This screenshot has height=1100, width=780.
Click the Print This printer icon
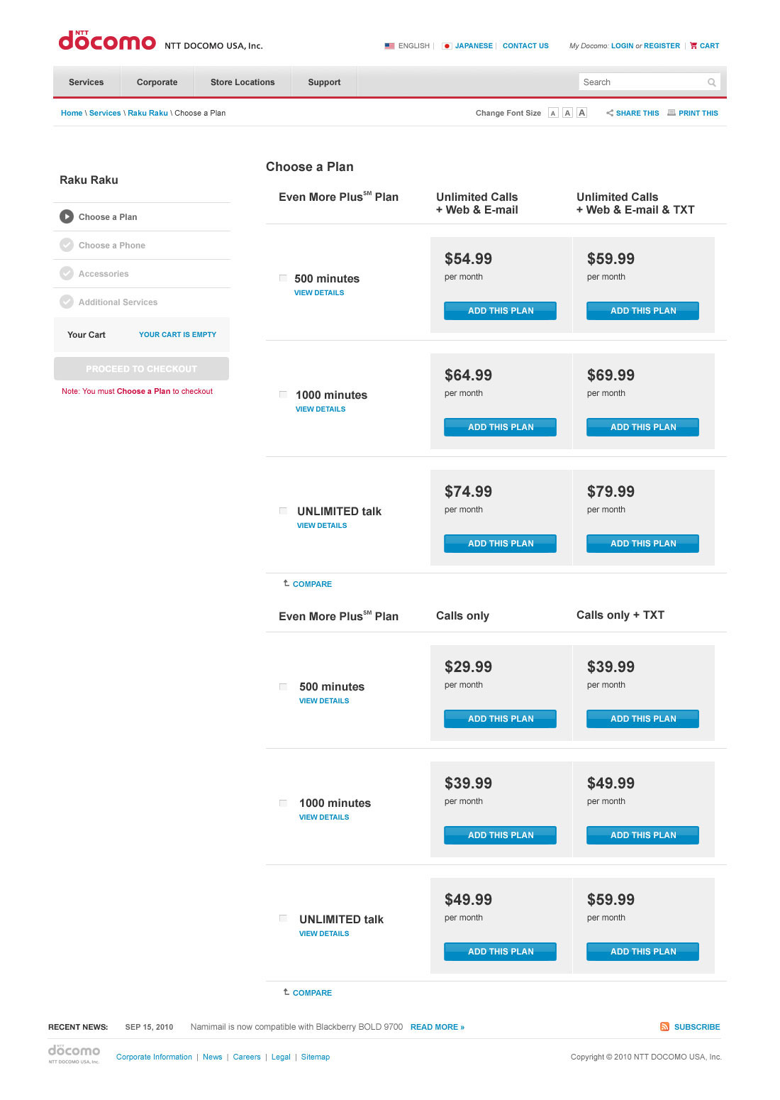pos(672,113)
